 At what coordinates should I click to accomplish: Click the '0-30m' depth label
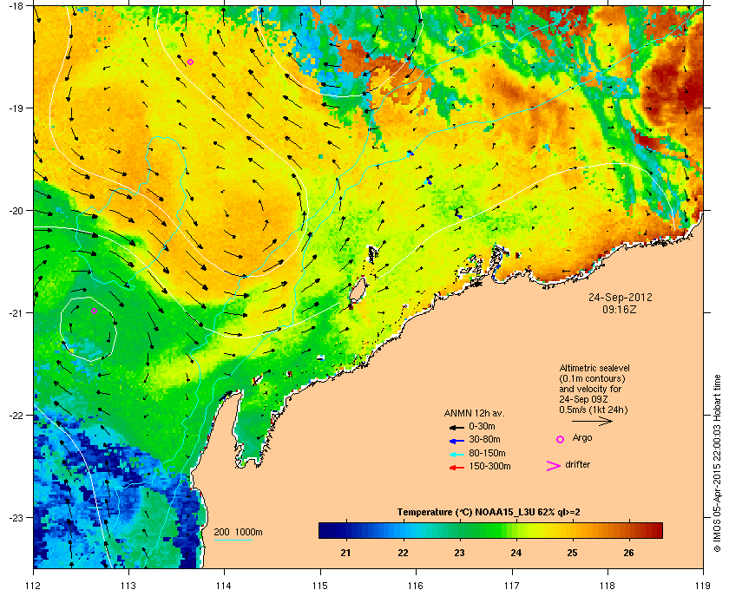[x=482, y=426]
